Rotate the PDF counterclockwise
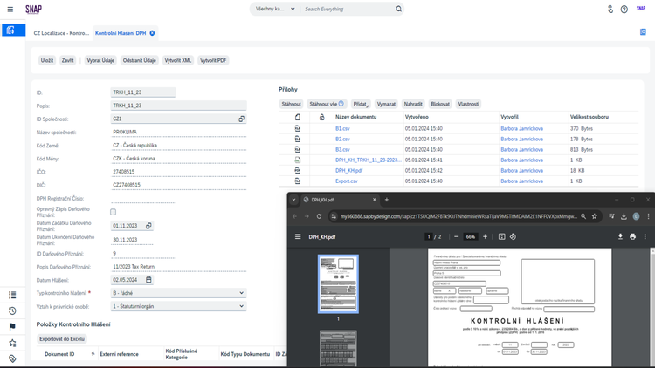This screenshot has height=368, width=655. point(513,236)
